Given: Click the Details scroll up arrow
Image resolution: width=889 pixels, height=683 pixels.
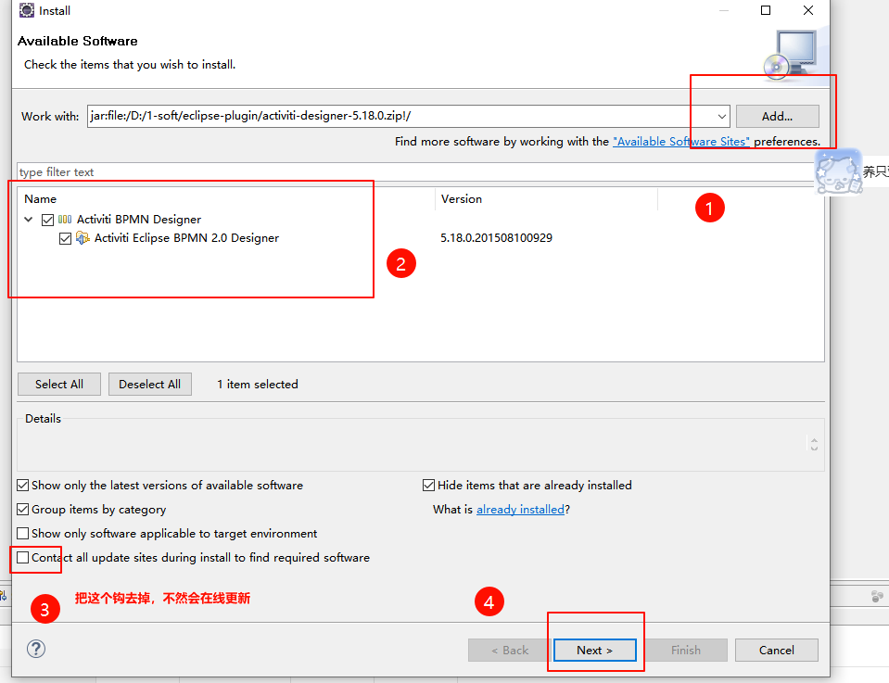Looking at the screenshot, I should [814, 440].
